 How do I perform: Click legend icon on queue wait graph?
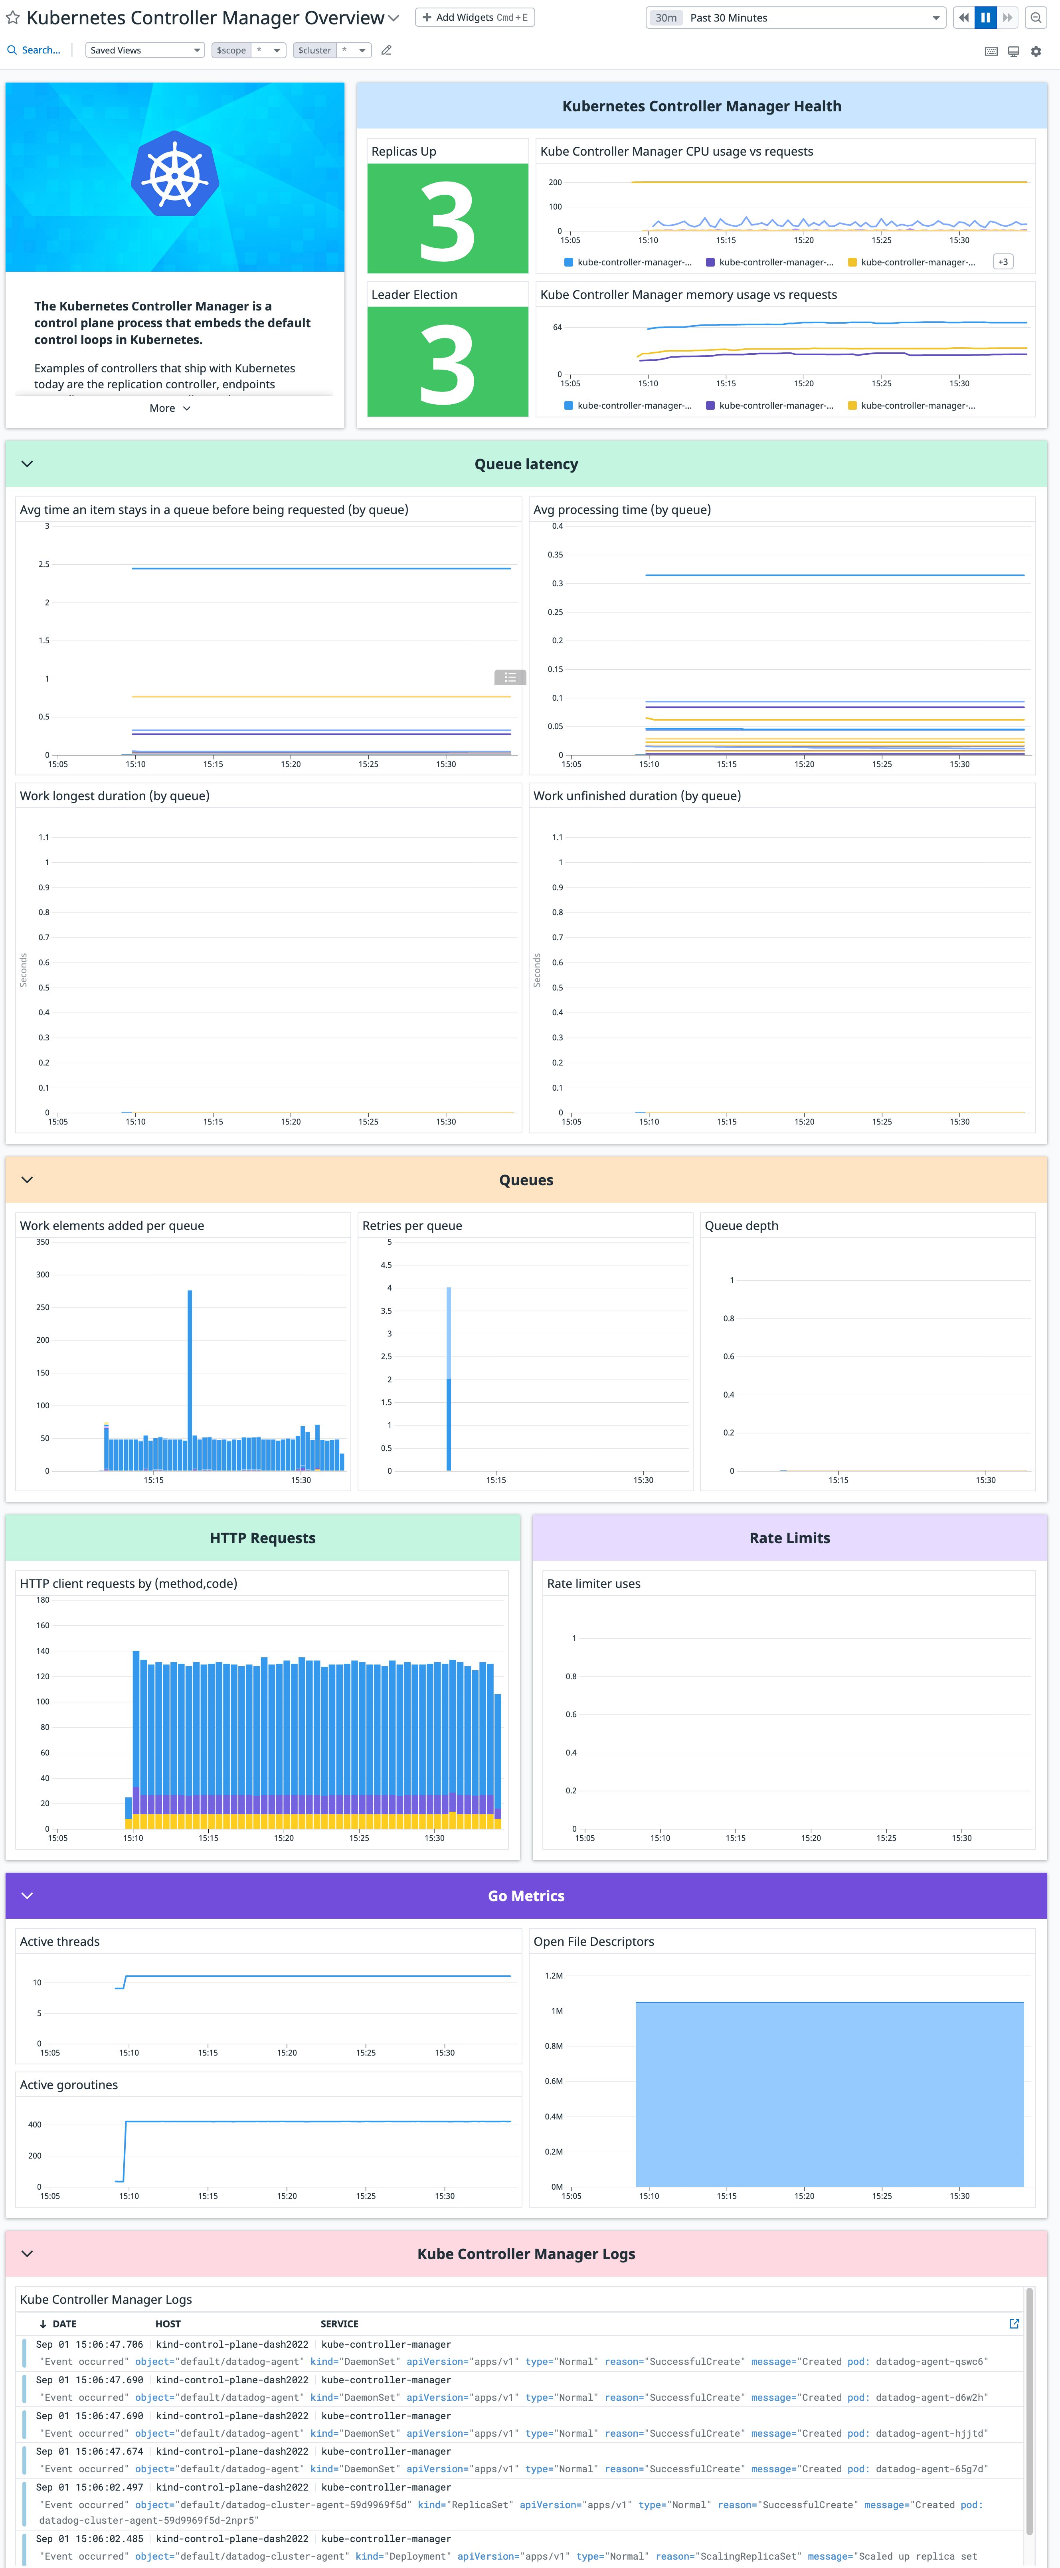tap(510, 677)
